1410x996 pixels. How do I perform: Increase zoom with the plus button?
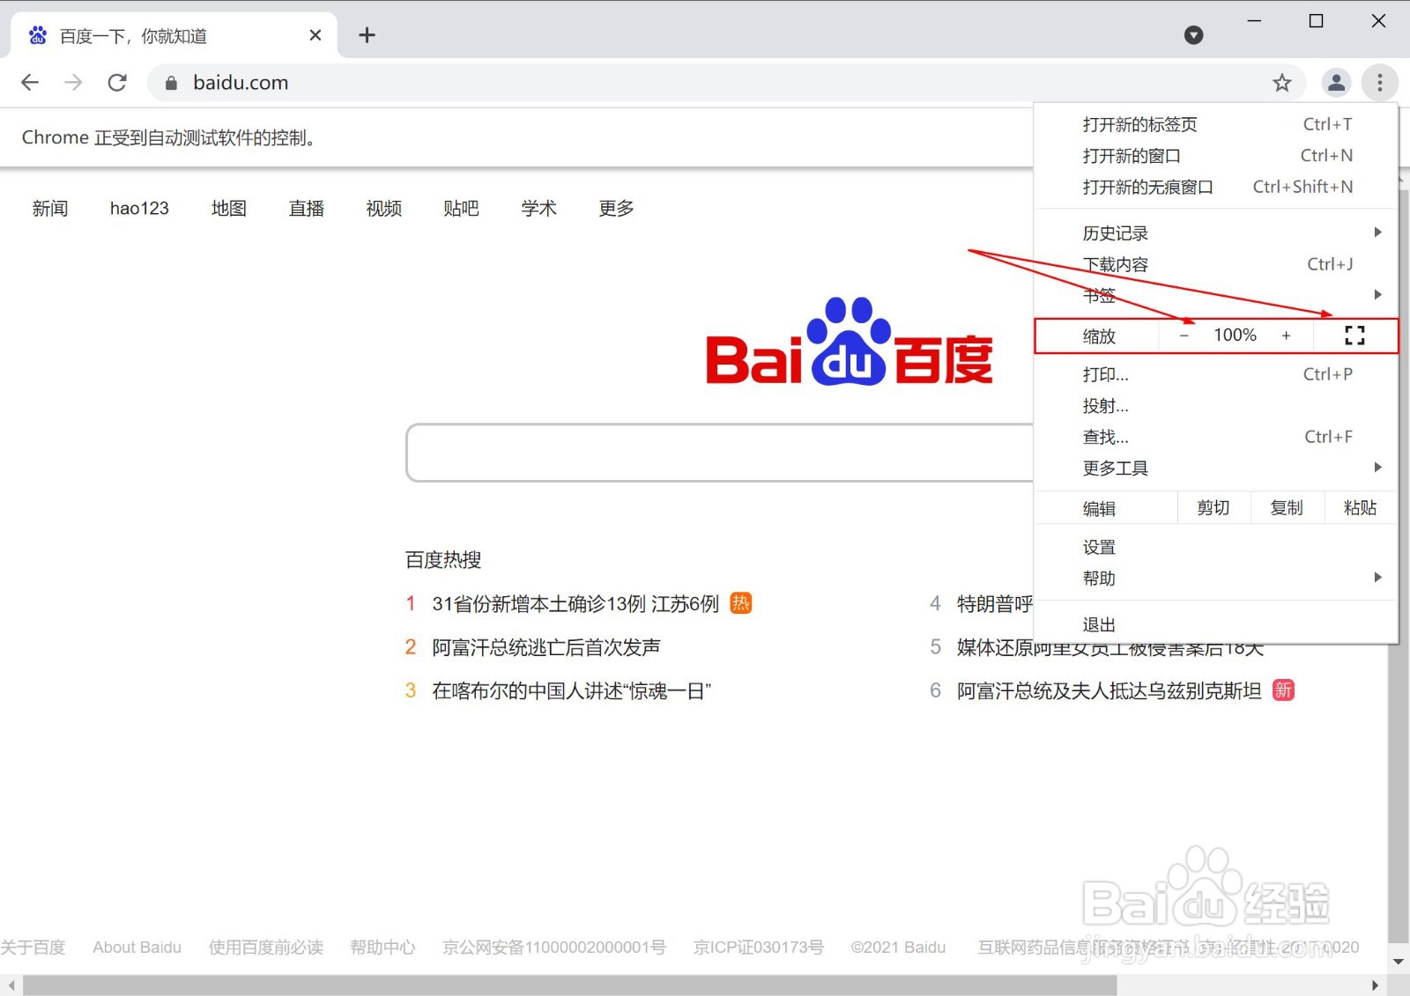1287,336
